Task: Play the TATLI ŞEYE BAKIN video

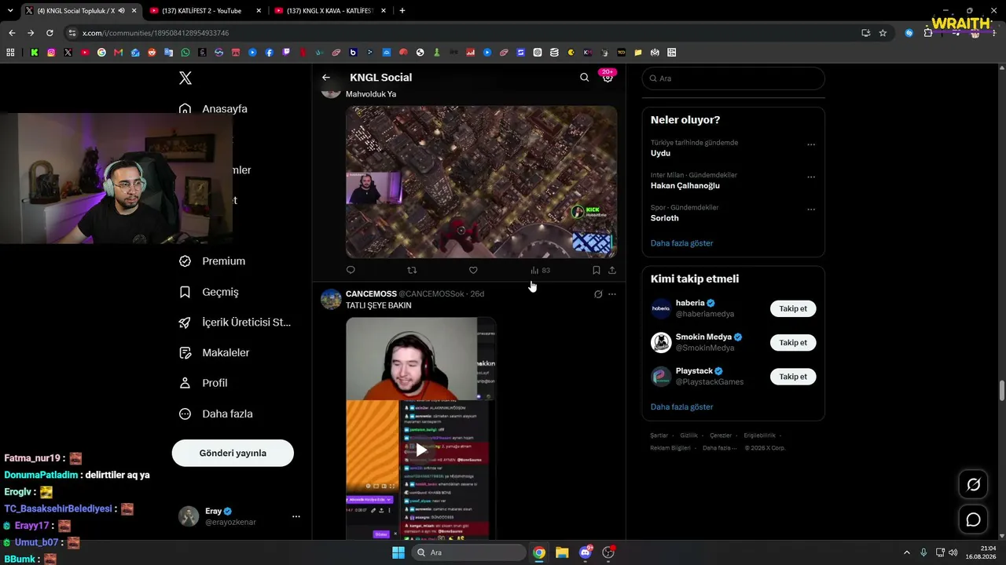Action: coord(421,450)
